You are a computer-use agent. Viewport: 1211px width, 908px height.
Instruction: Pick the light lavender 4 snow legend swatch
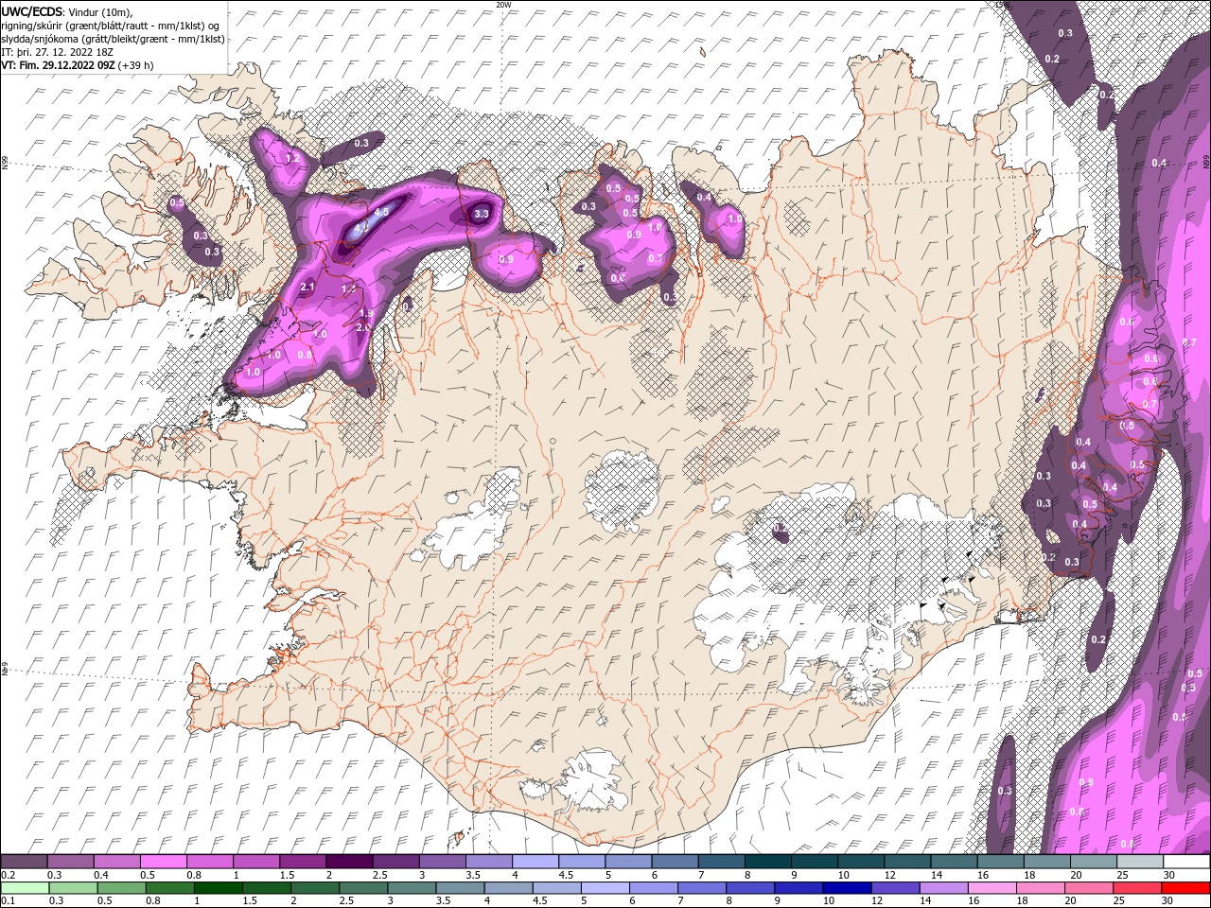tap(535, 862)
